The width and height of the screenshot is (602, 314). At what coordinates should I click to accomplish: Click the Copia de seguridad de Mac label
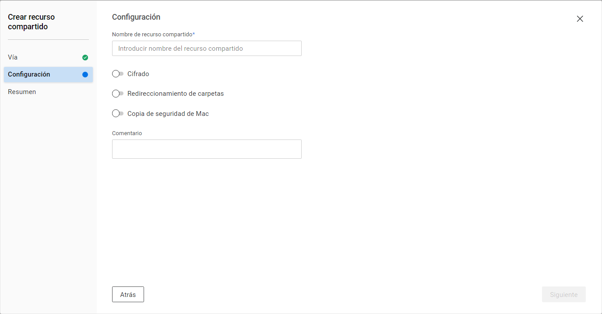168,114
